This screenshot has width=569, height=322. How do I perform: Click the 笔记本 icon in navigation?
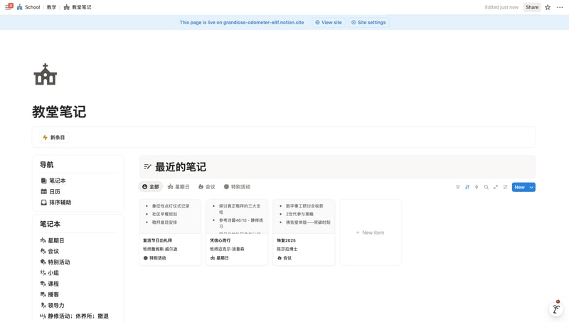43,181
